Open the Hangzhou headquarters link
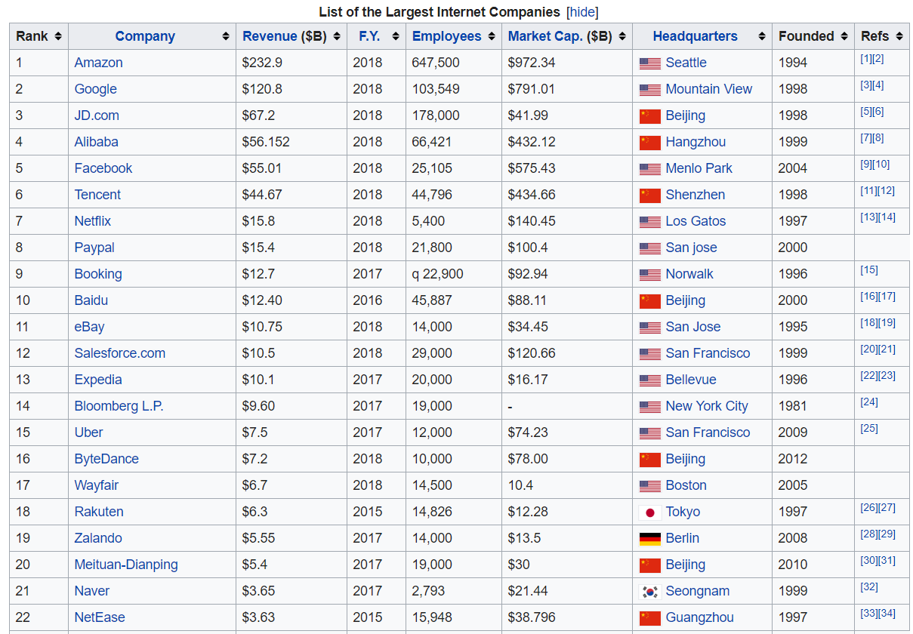913x634 pixels. (x=696, y=142)
